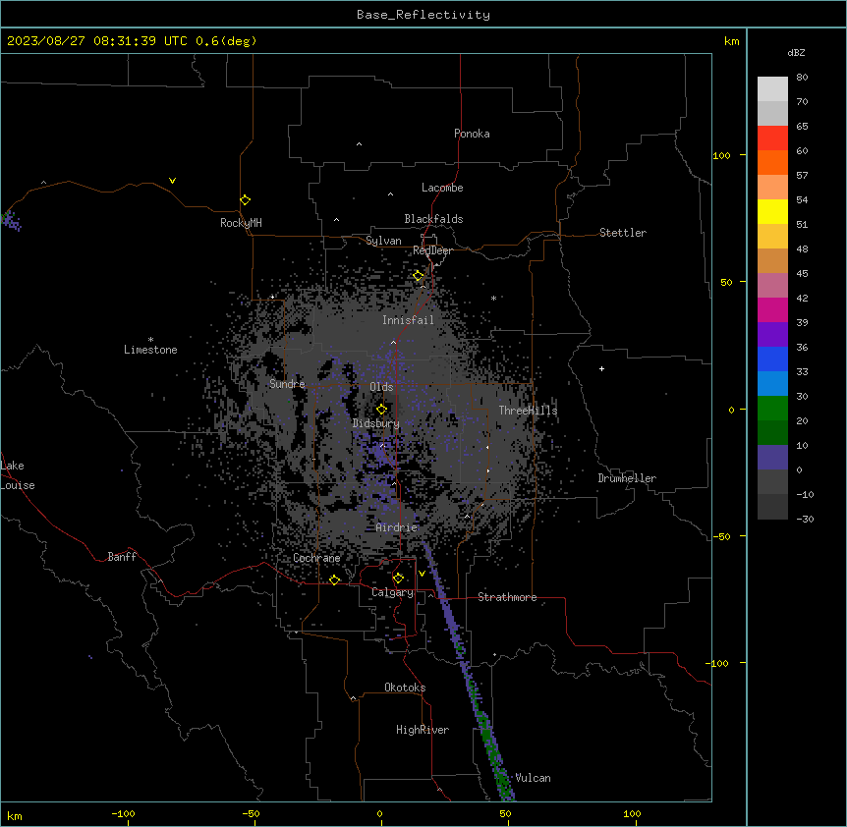Click the white asterisk marker east of Innisfail
This screenshot has width=847, height=827.
click(493, 298)
